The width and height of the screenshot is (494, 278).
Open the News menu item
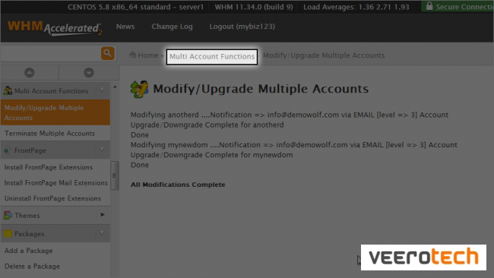coord(125,27)
